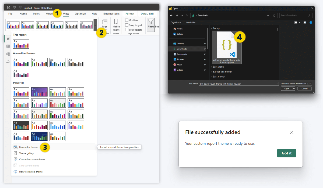The width and height of the screenshot is (323, 188).
Task: Apply the dark navy blue background theme
Action: click(x=39, y=136)
